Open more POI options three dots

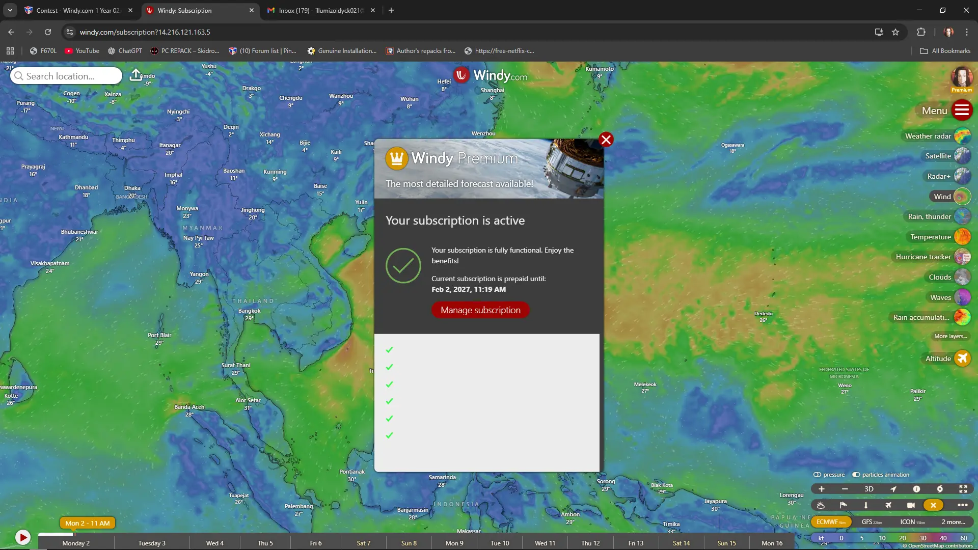962,505
